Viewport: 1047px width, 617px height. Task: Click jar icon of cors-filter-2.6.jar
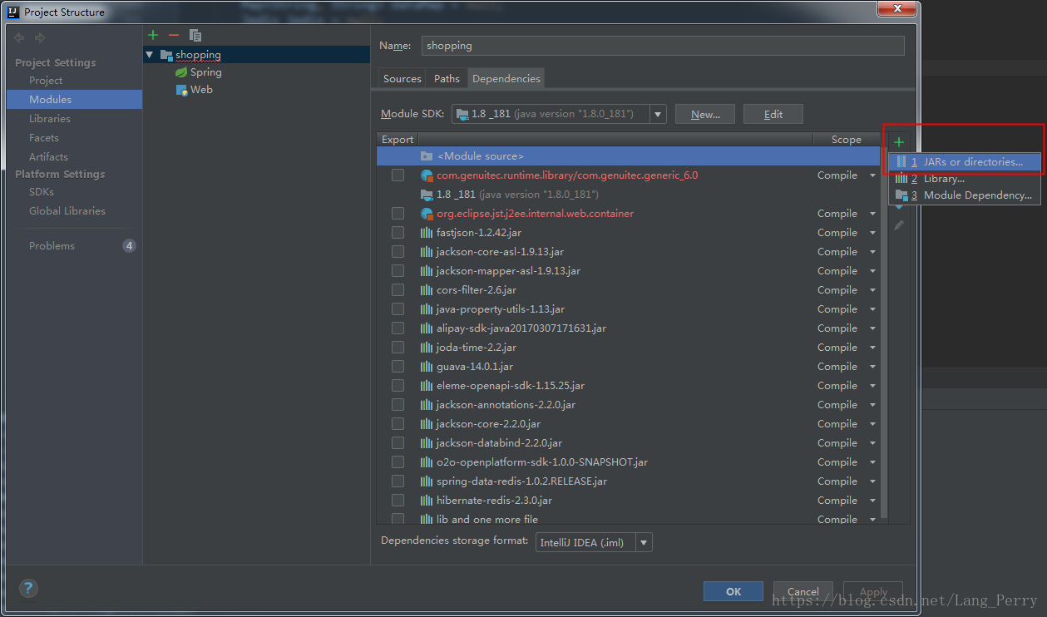[x=427, y=290]
